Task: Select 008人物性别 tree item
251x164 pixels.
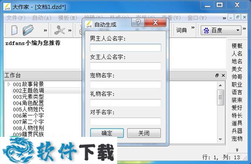Action: (x=28, y=128)
